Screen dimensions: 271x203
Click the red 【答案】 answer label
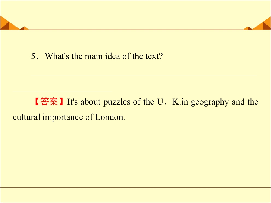click(x=49, y=102)
